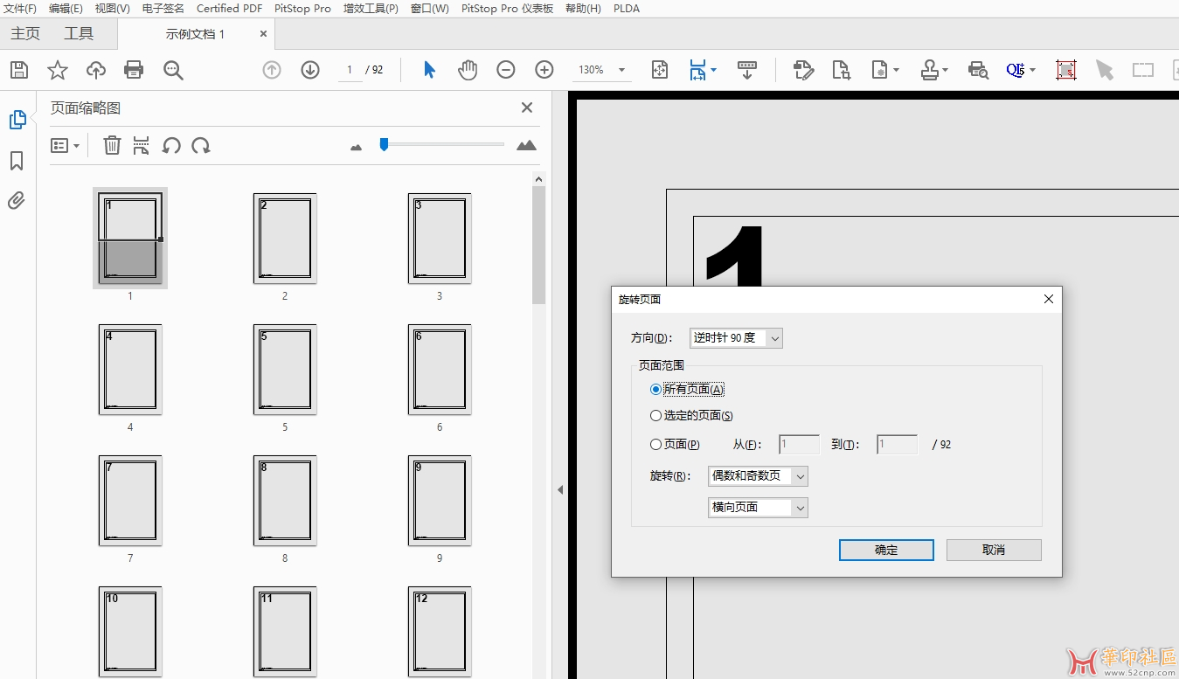Open the Page Thumbnails sidebar icon

[17, 120]
